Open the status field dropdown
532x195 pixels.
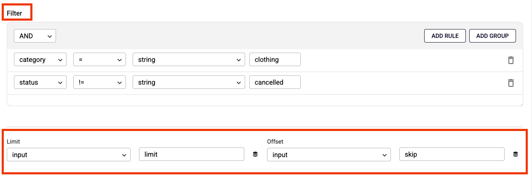point(40,83)
